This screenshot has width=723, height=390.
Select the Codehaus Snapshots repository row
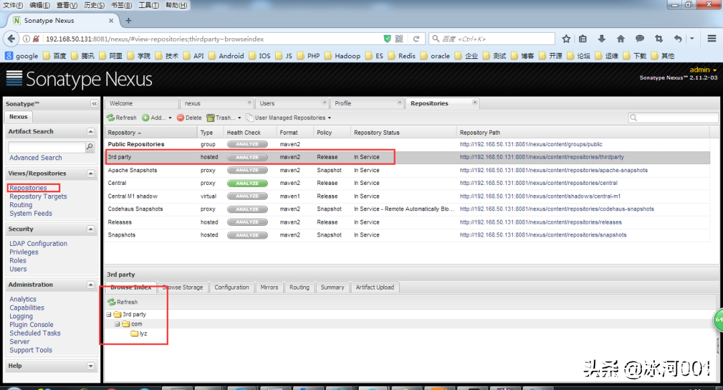point(407,209)
